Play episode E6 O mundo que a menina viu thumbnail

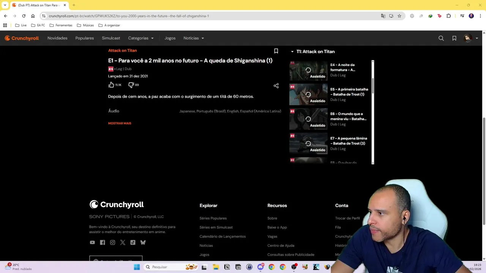point(308,119)
